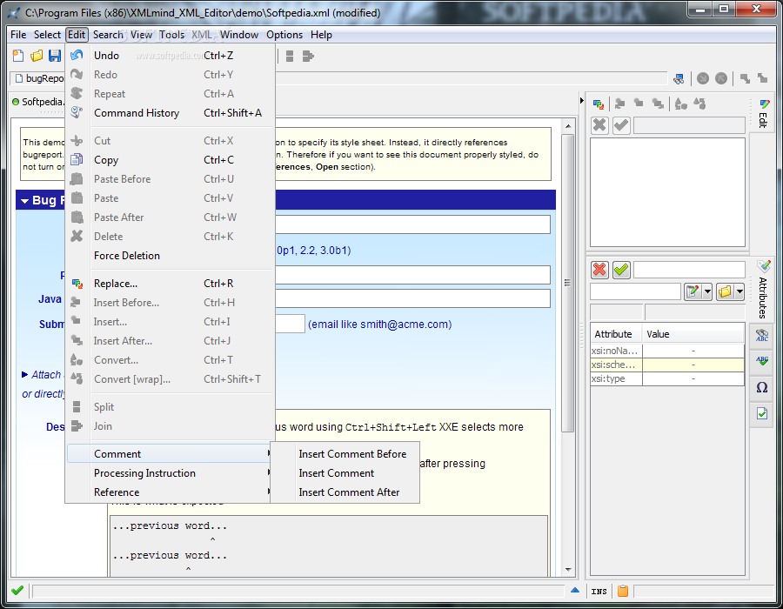Click the Open folder toolbar icon

tap(37, 56)
